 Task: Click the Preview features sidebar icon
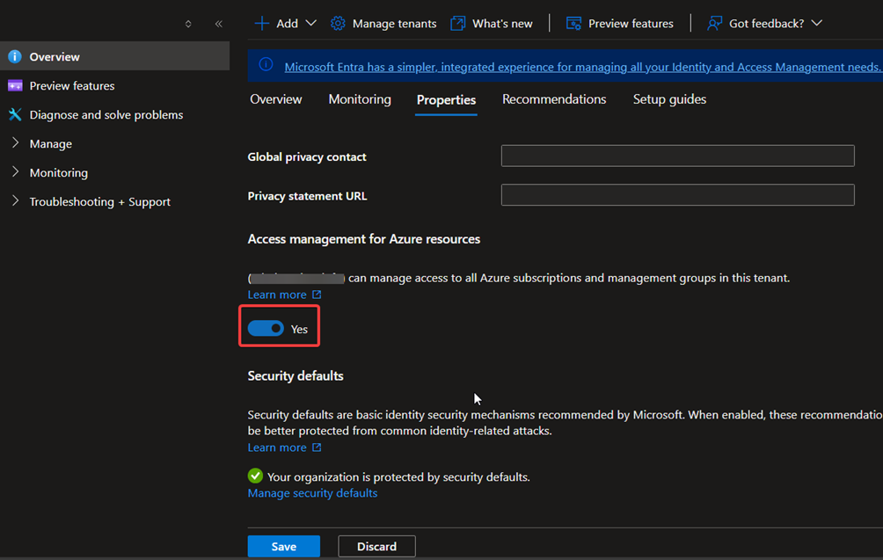14,86
